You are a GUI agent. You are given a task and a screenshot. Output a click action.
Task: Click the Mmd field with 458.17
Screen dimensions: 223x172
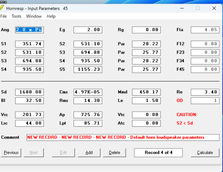point(146,92)
